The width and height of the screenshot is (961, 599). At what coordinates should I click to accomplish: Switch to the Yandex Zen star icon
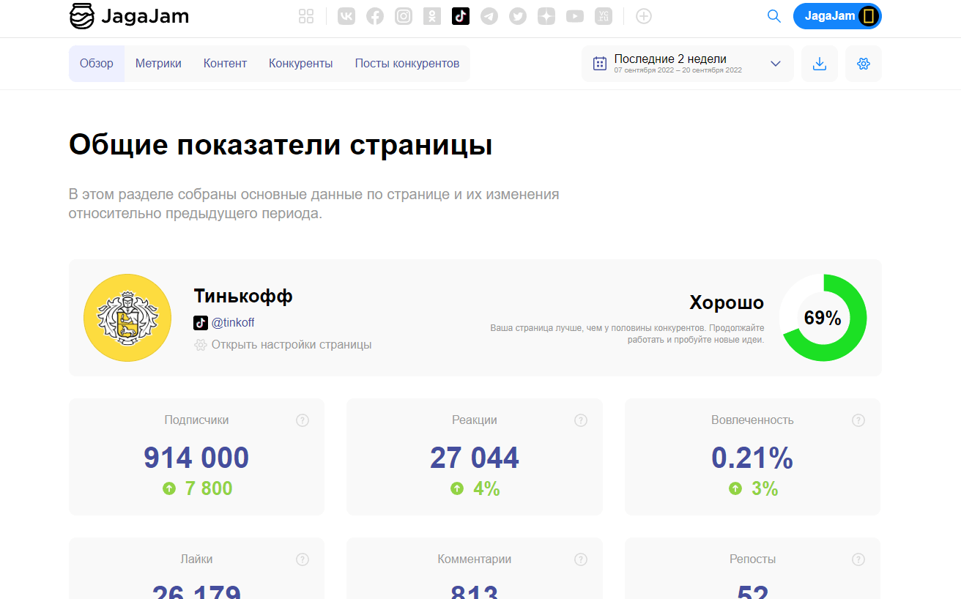point(546,16)
